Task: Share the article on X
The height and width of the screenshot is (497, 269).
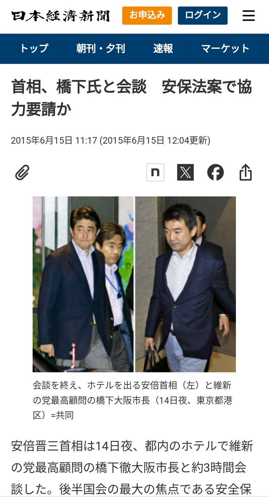Action: click(186, 172)
